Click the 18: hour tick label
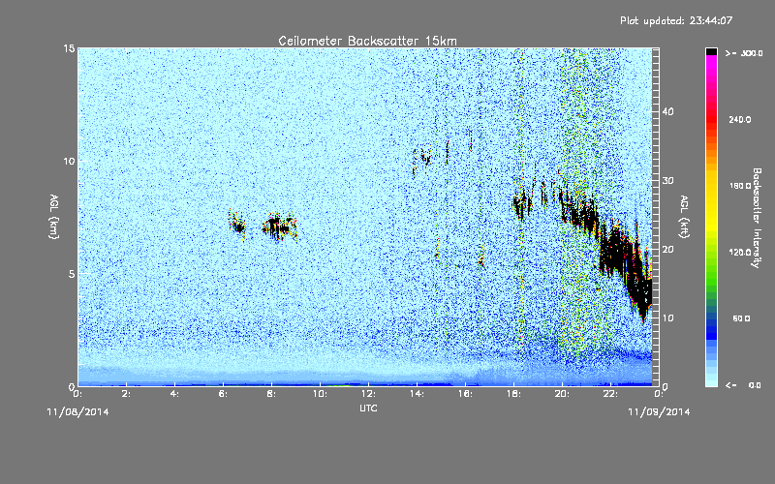 [x=513, y=394]
